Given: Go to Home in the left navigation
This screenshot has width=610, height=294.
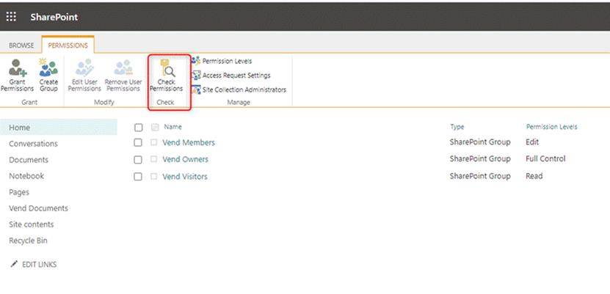Looking at the screenshot, I should point(58,128).
